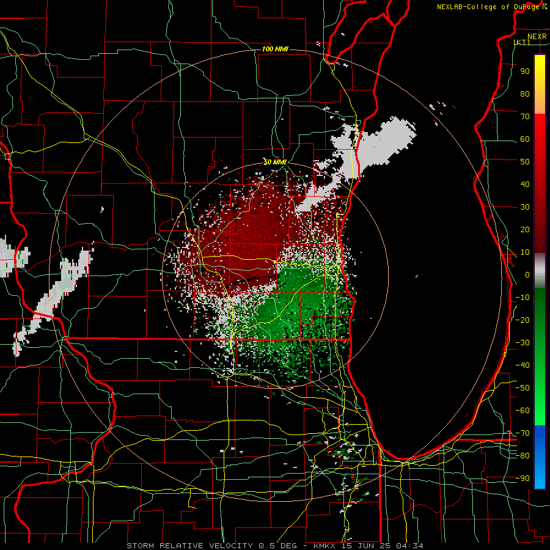The image size is (550, 550).
Task: Click the "60" value on the velocity scale
Action: (x=525, y=139)
